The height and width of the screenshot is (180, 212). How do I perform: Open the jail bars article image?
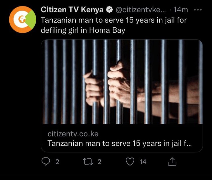coord(122,82)
